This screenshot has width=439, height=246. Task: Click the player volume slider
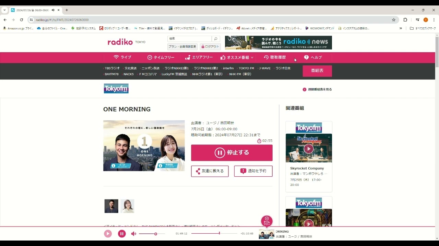pyautogui.click(x=152, y=234)
